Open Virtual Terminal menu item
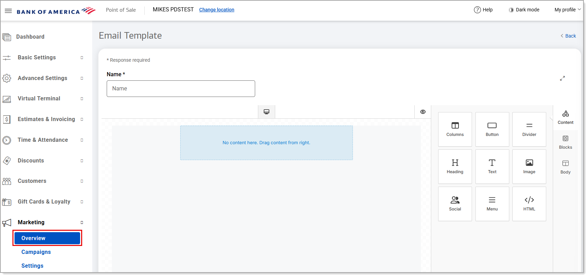 pos(39,99)
